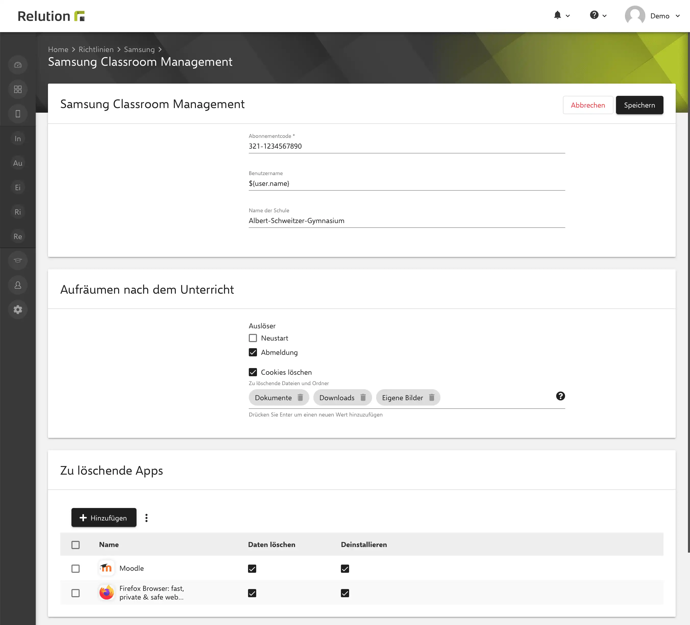Uncheck the Abmeldung trigger checkbox
This screenshot has width=690, height=625.
click(x=253, y=353)
